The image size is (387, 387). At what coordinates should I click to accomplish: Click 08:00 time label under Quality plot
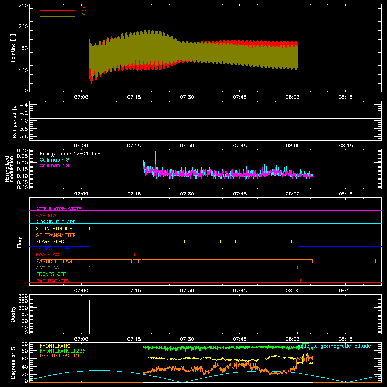pos(293,339)
